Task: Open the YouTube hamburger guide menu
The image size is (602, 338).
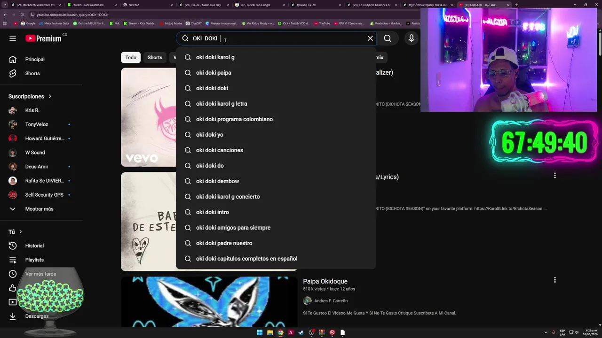Action: pos(13,38)
